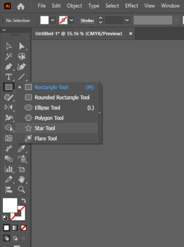Screen dimensions: 184x247
Task: Collapse the toolbar with double arrows
Action: click(x=4, y=30)
